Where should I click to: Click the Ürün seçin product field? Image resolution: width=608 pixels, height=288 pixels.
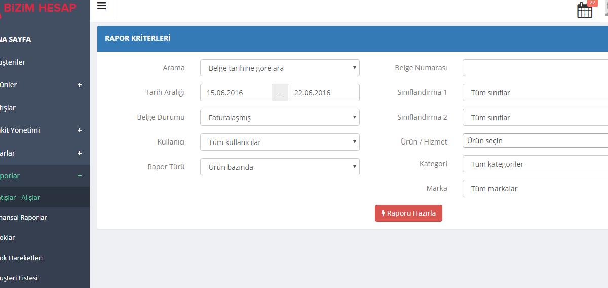click(x=535, y=141)
